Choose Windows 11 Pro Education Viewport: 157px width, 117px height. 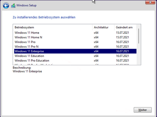(x=32, y=60)
